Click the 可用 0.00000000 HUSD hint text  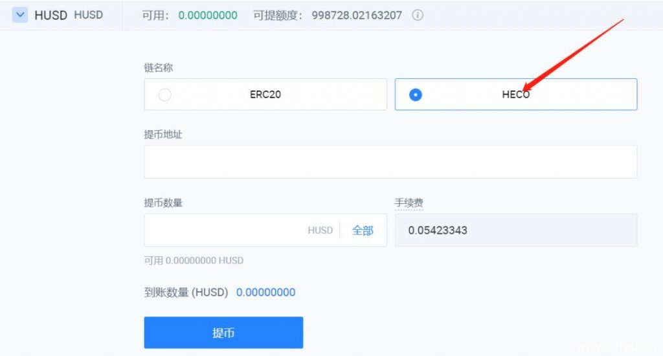tap(194, 261)
